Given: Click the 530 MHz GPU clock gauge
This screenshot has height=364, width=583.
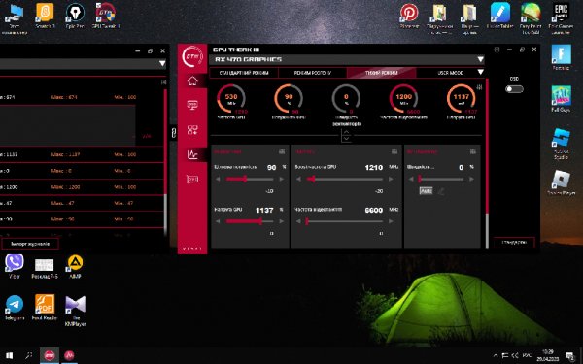Looking at the screenshot, I should point(231,99).
